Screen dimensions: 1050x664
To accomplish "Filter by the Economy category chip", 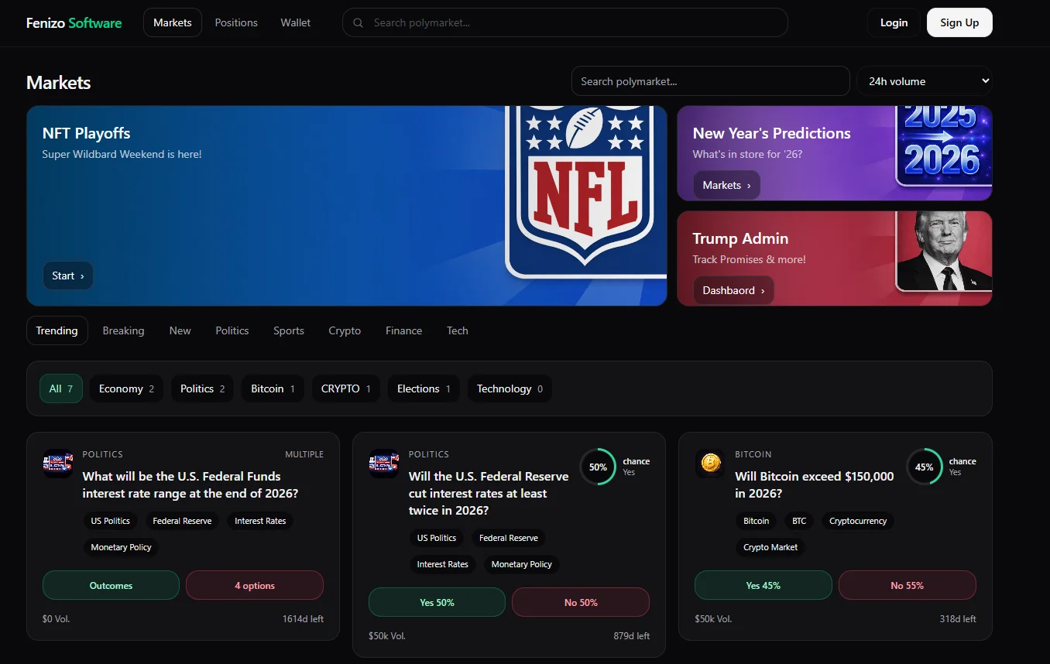I will (x=126, y=388).
